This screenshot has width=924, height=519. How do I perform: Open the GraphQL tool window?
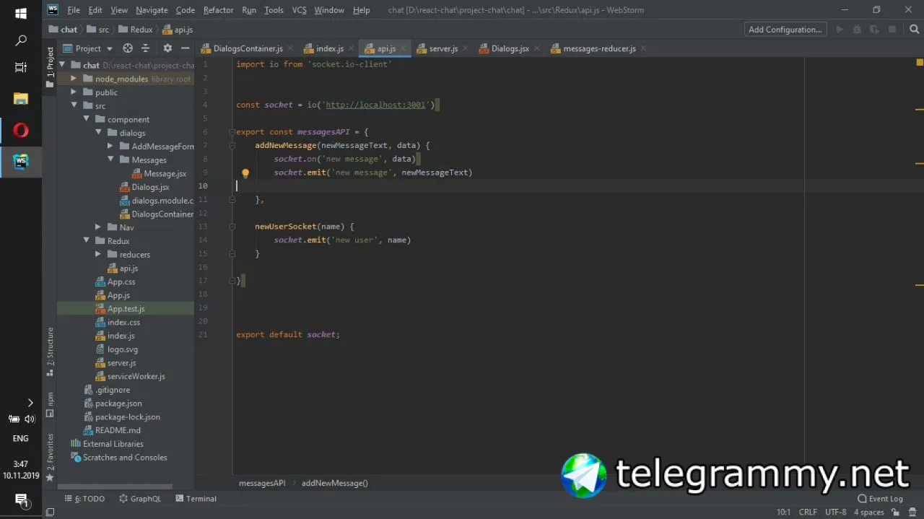[x=140, y=499]
